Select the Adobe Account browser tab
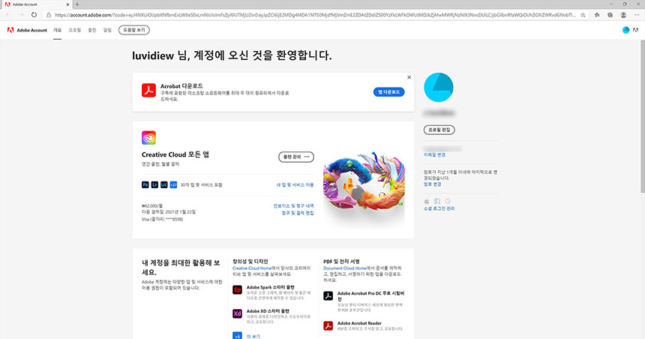The width and height of the screenshot is (645, 339). 37,4
